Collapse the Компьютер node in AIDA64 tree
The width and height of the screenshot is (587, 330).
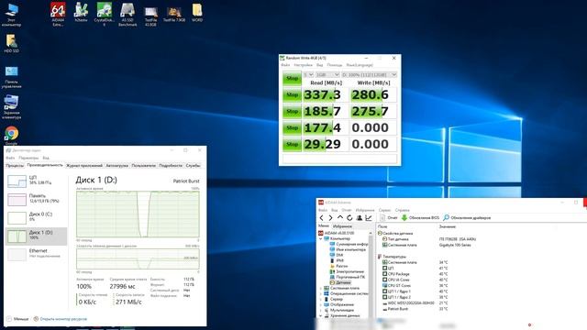320,238
